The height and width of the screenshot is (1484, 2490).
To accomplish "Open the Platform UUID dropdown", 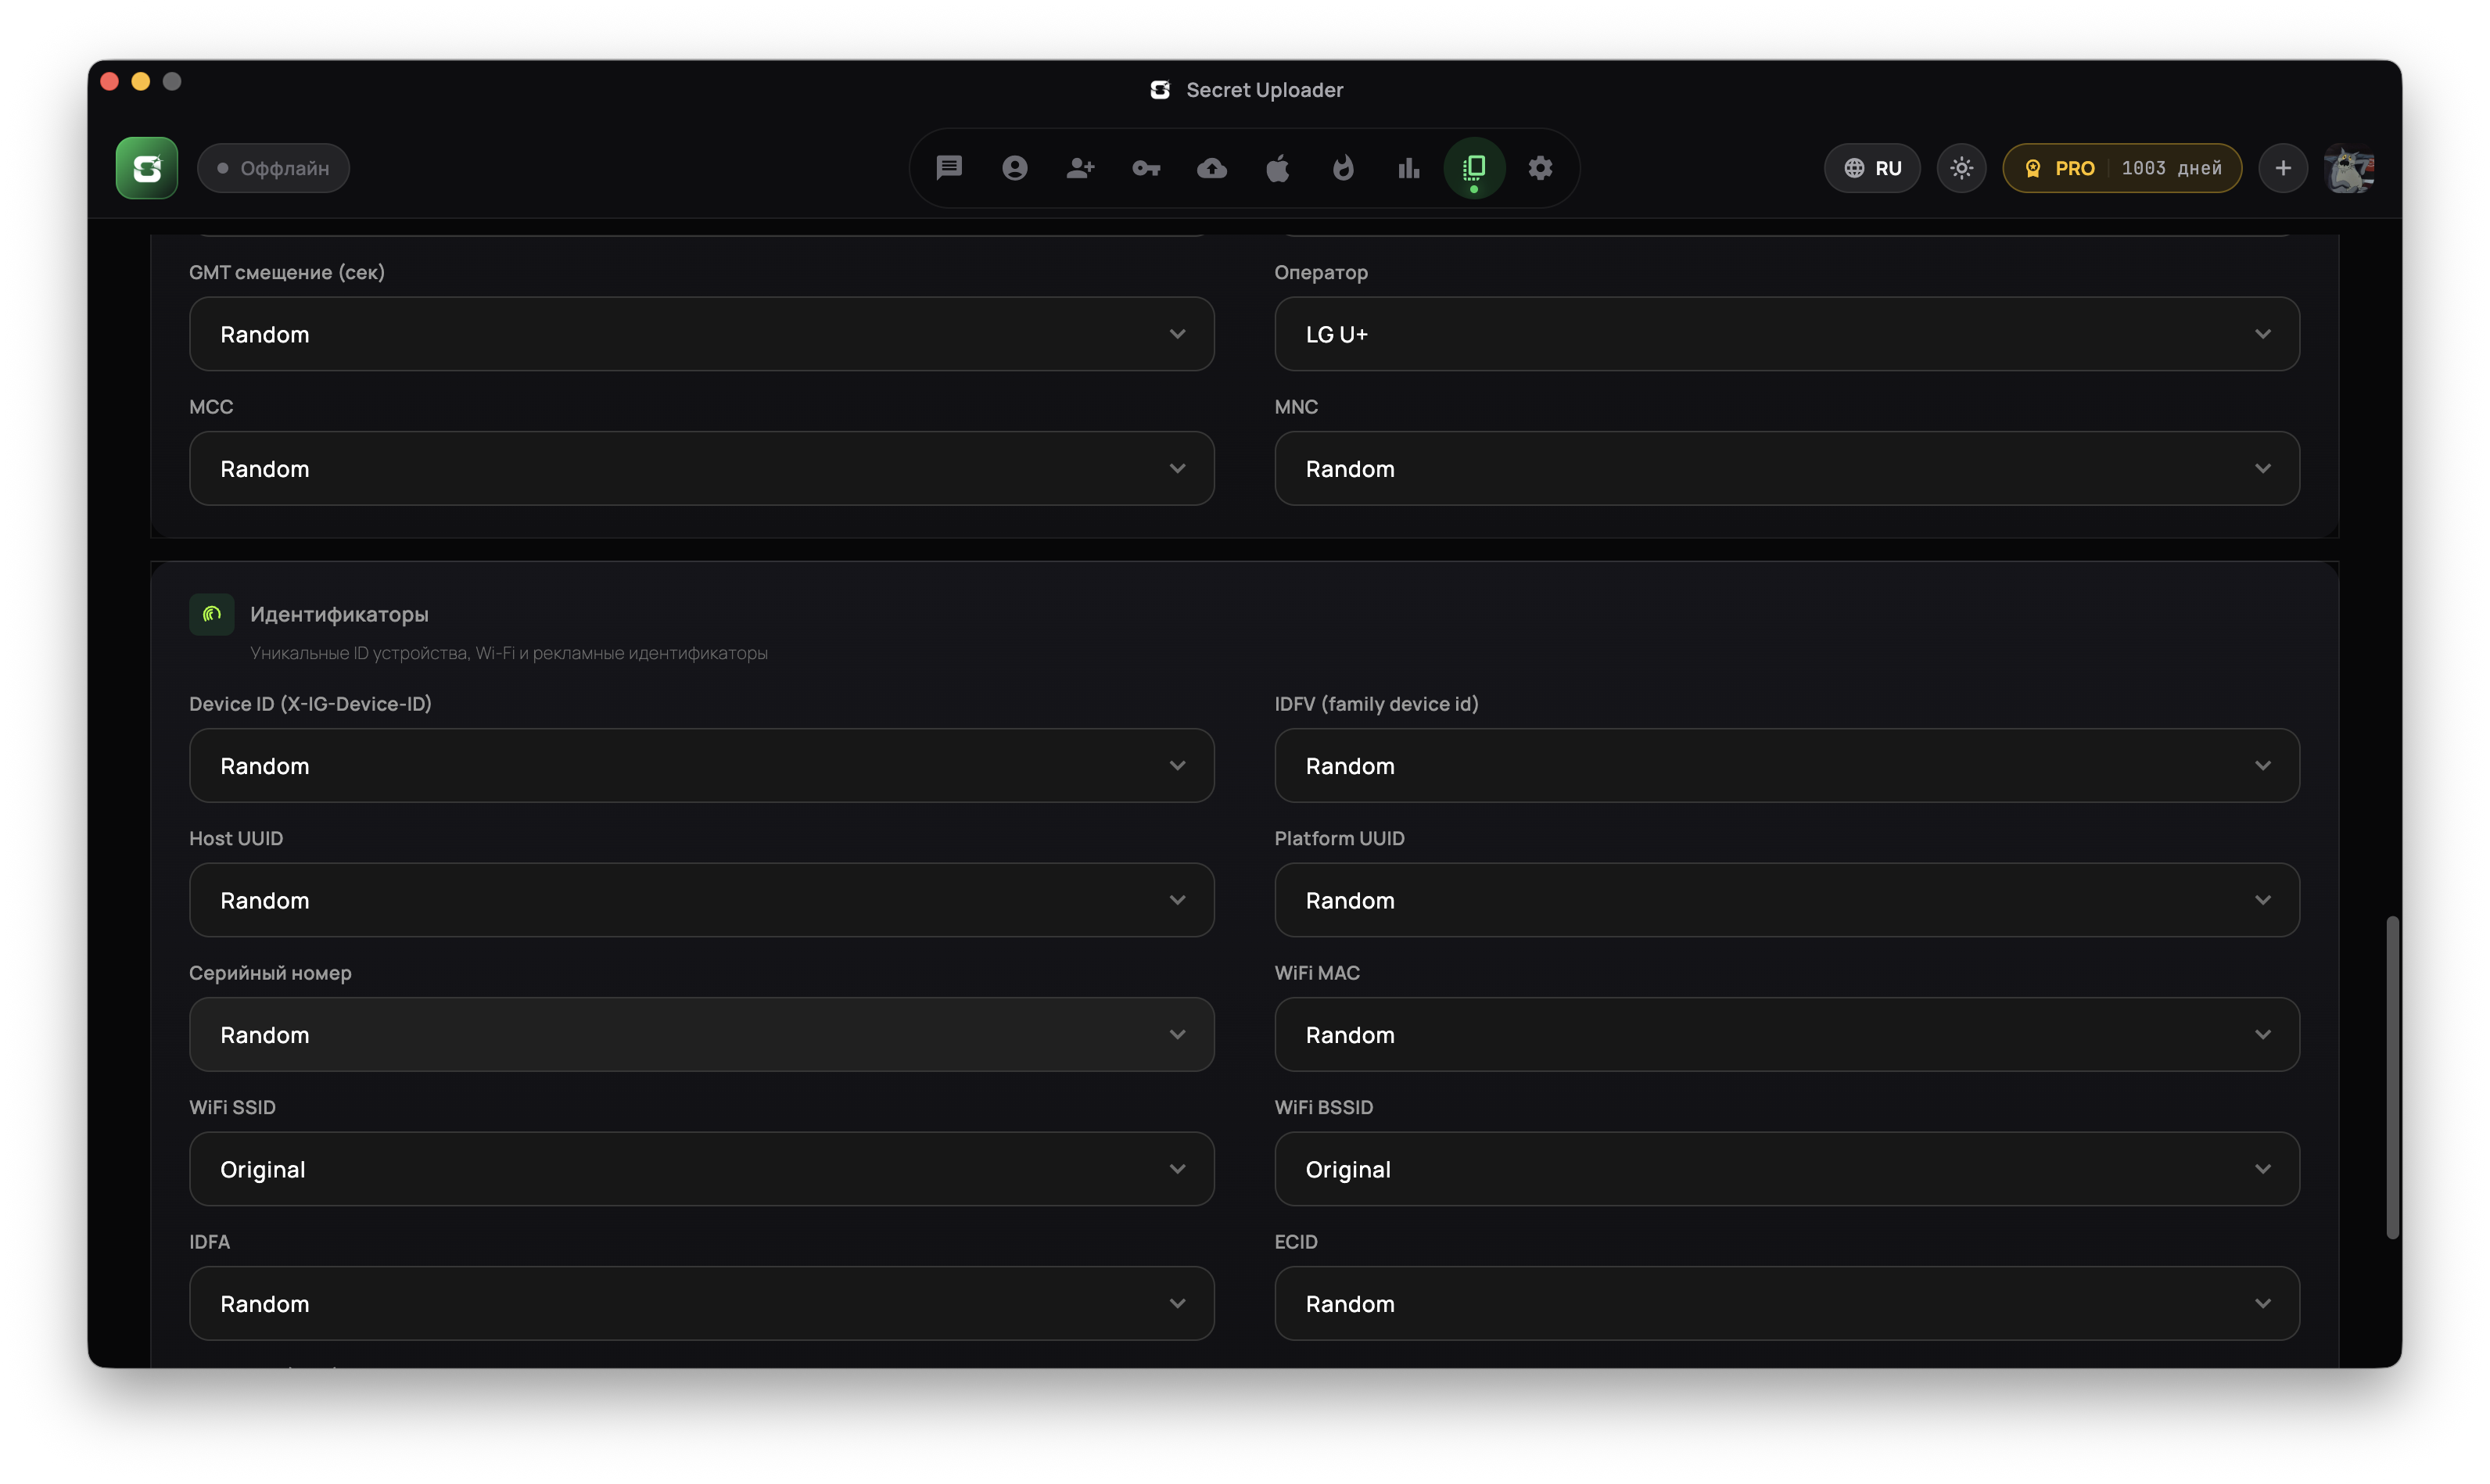I will tap(1787, 900).
